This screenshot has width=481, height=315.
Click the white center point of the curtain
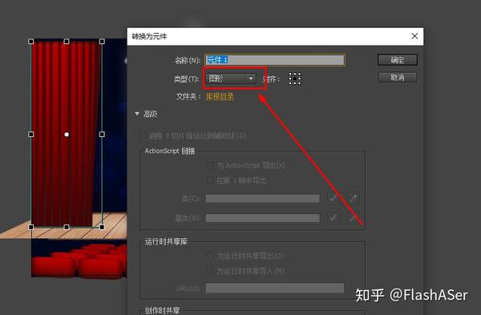[x=67, y=135]
